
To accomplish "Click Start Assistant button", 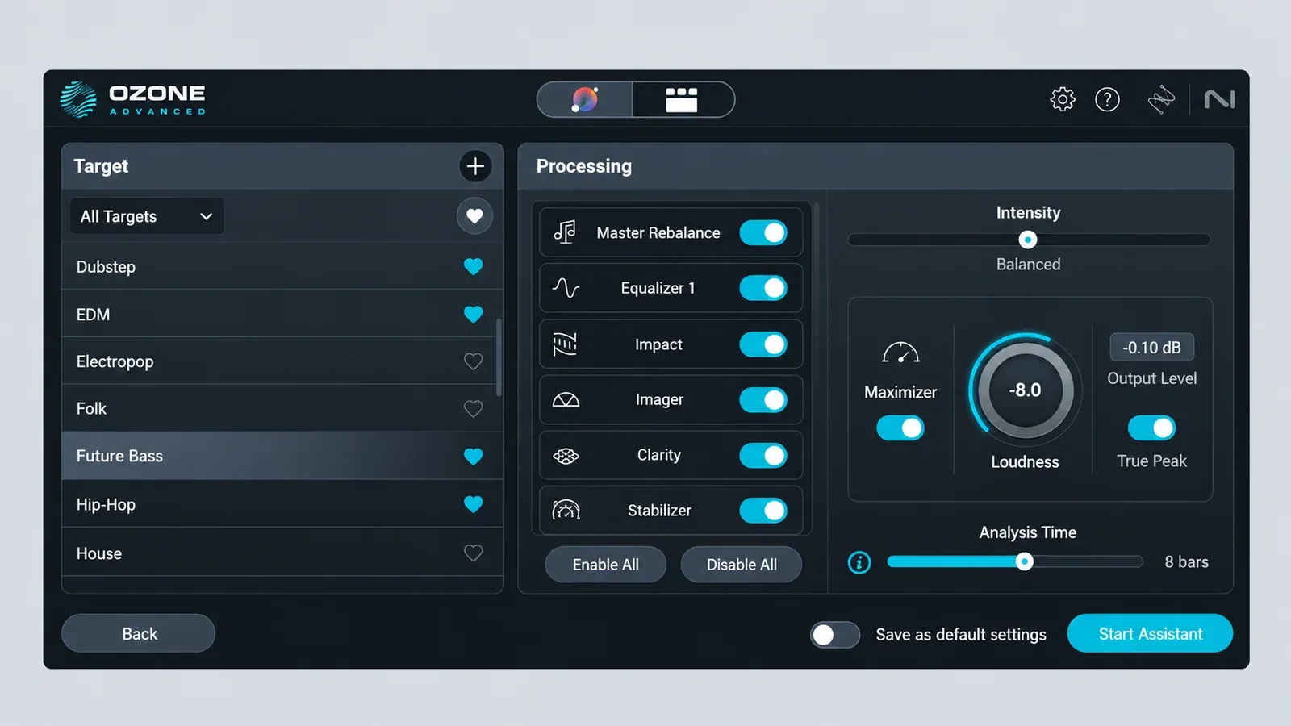I will click(1151, 633).
